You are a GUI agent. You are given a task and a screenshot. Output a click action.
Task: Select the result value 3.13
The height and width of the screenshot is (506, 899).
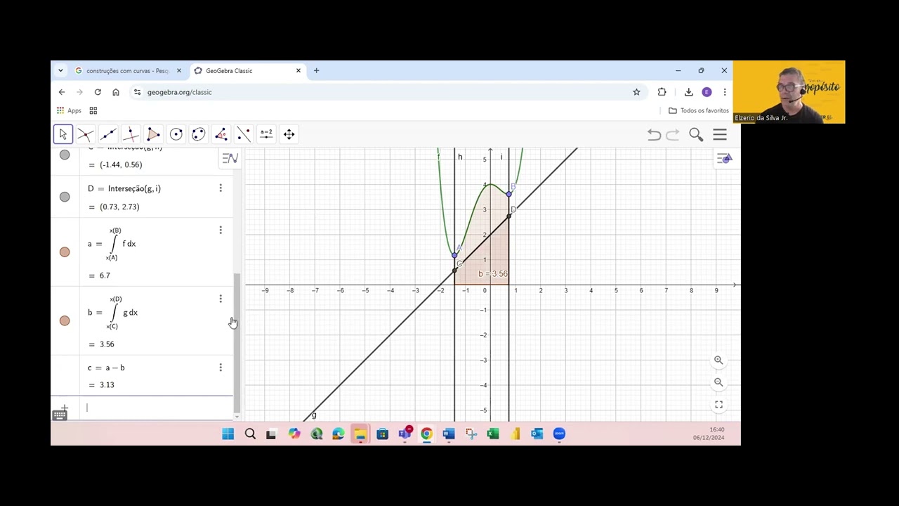point(107,385)
